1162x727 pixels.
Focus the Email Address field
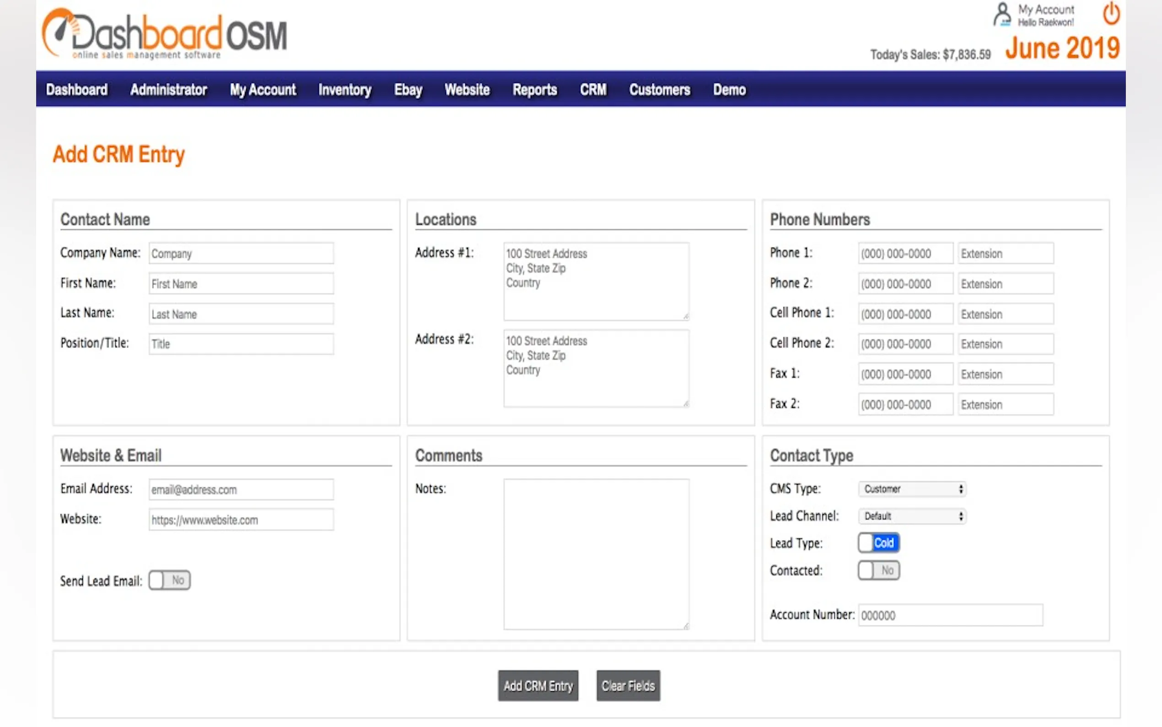point(241,489)
